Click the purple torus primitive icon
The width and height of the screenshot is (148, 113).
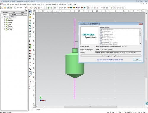pos(79,7)
